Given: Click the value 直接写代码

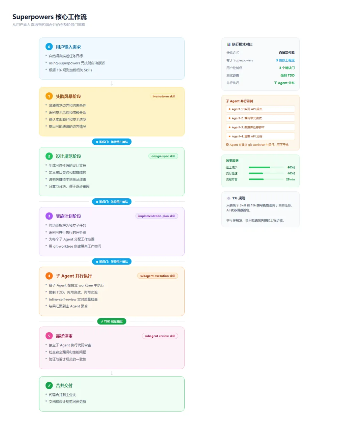Looking at the screenshot, I should pos(287,53).
